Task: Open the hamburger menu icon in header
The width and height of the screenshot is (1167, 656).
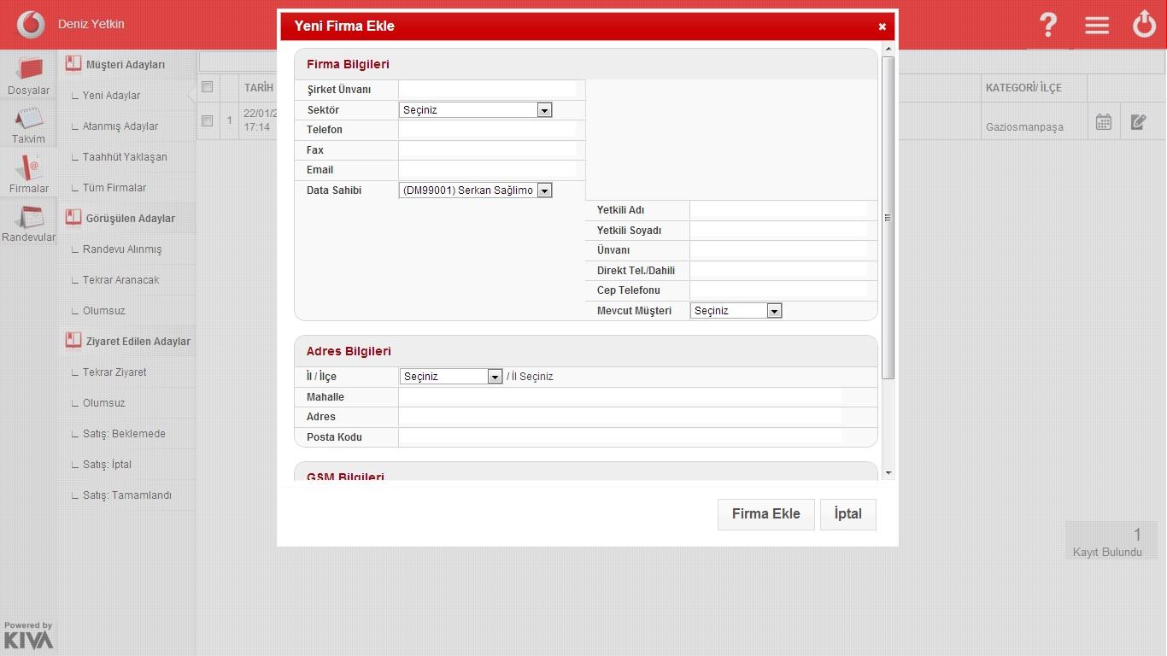Action: click(1097, 25)
